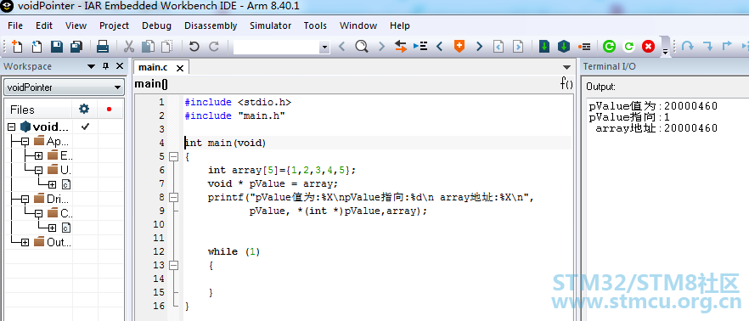Save the current file with the floppy icon

(x=57, y=47)
